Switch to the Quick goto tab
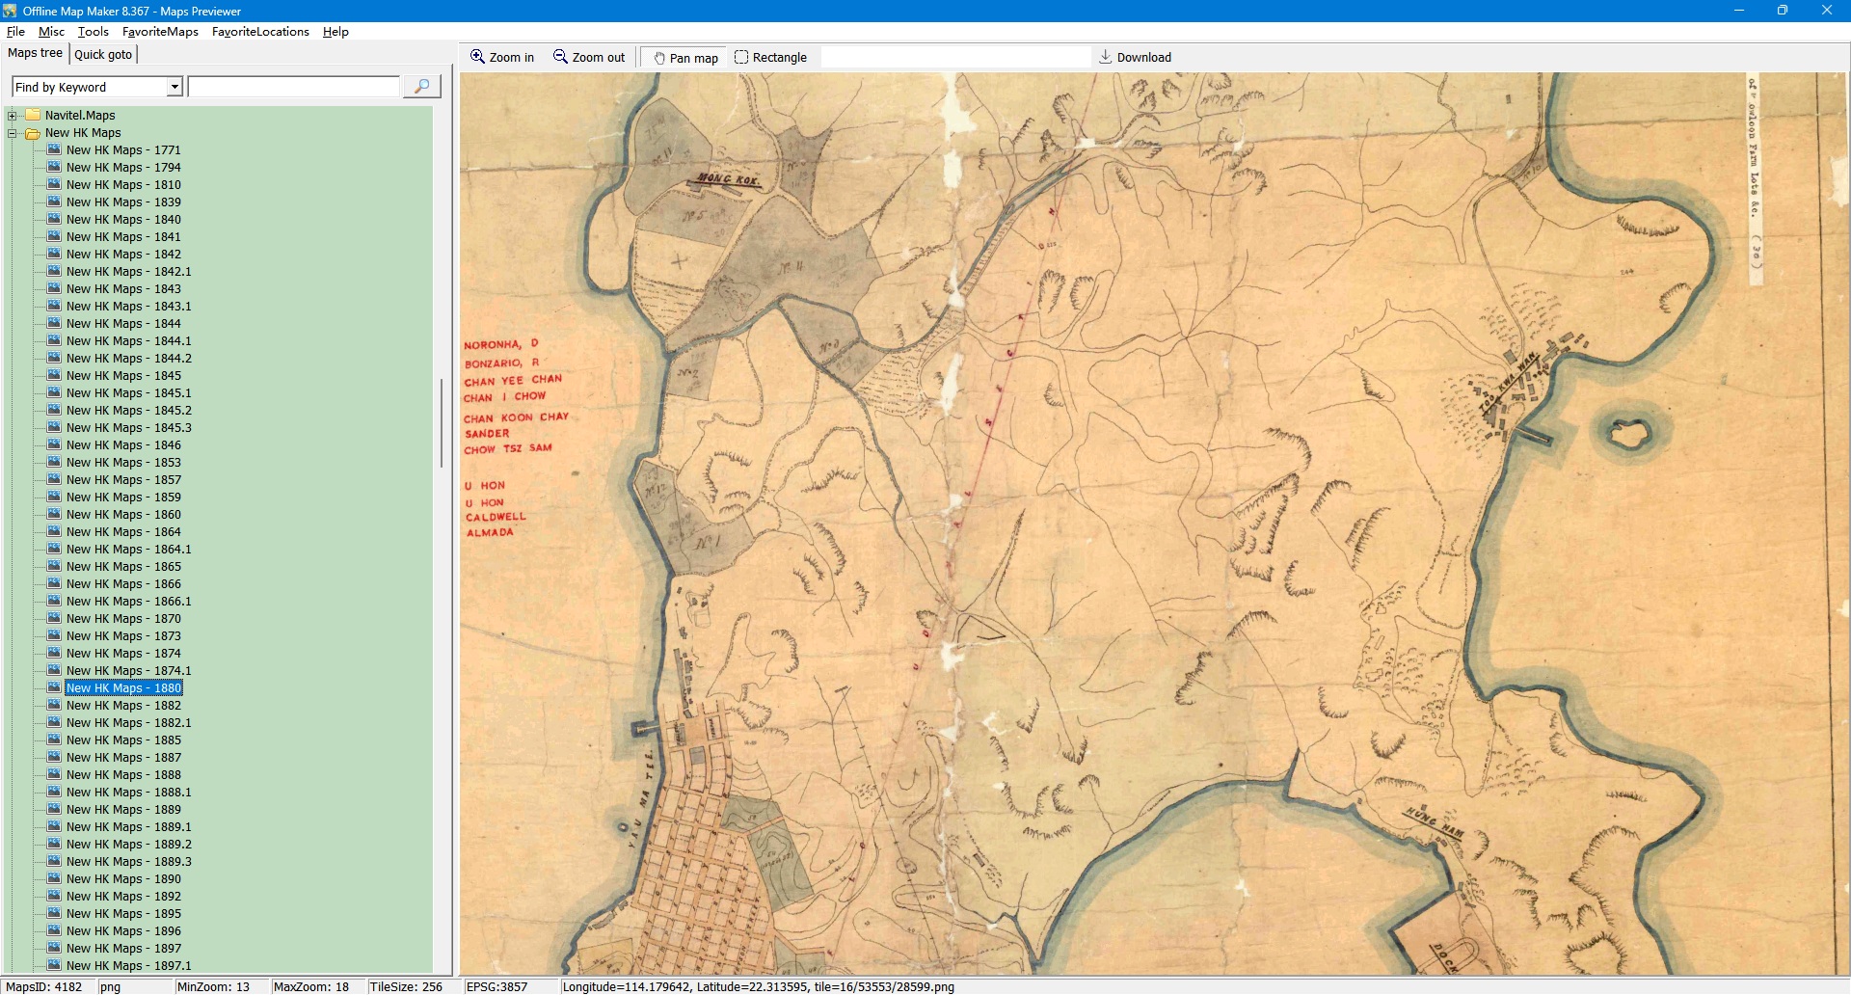This screenshot has height=995, width=1851. 103,54
